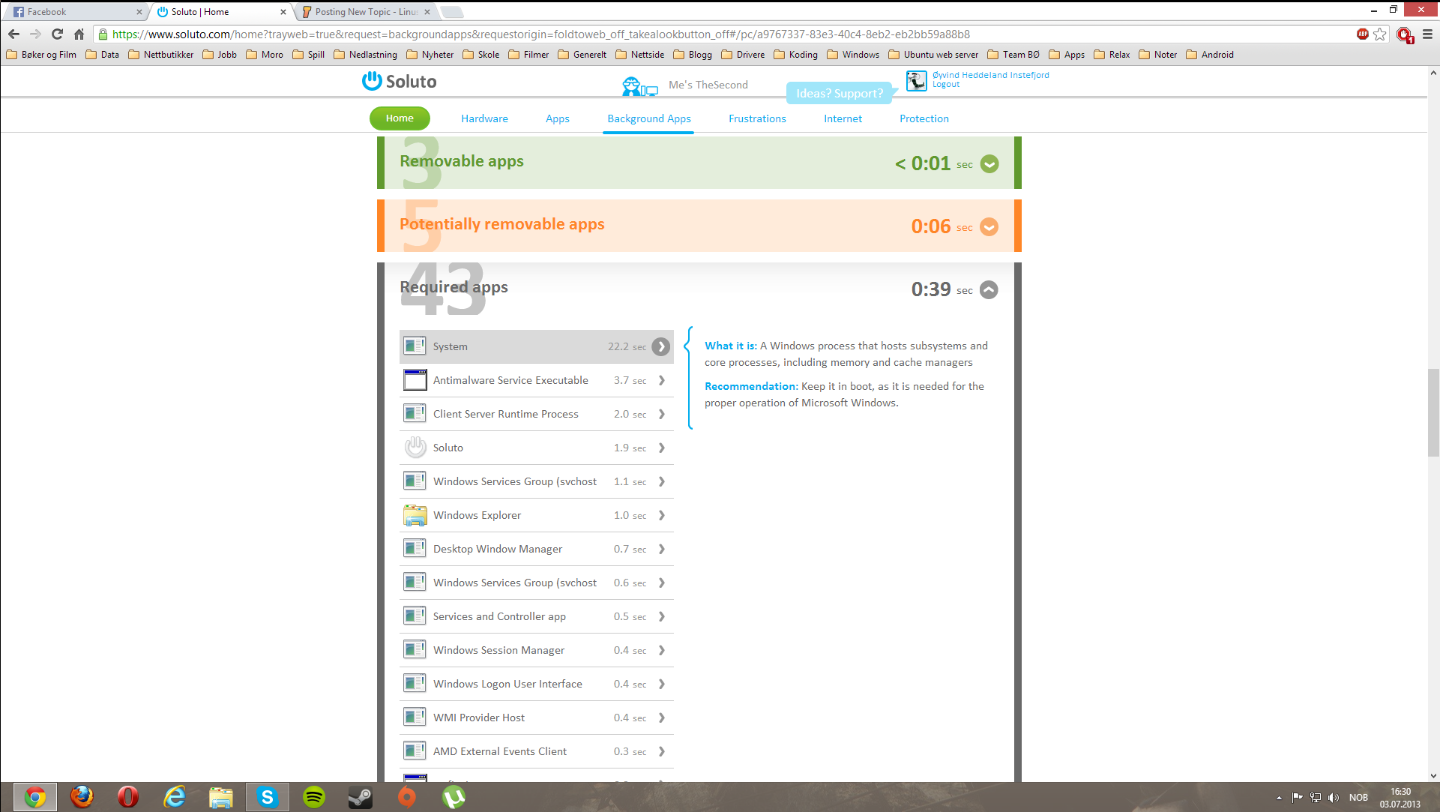Open Internet Explorer from the taskbar
The width and height of the screenshot is (1440, 812).
click(175, 796)
